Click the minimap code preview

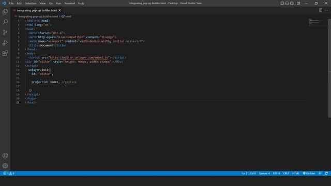tap(314, 22)
